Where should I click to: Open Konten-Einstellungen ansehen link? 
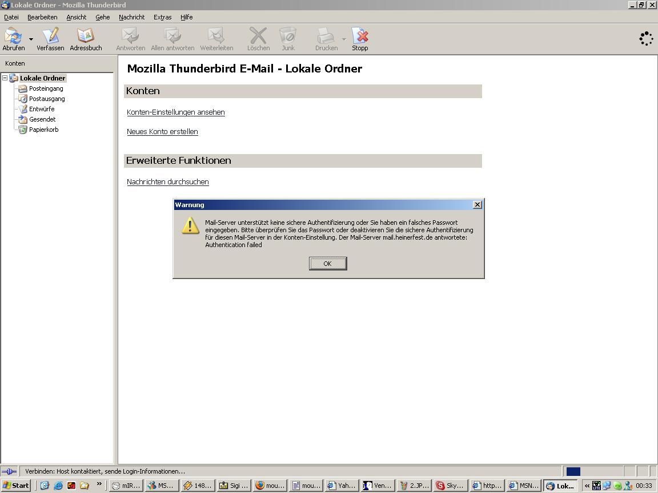[x=176, y=112]
